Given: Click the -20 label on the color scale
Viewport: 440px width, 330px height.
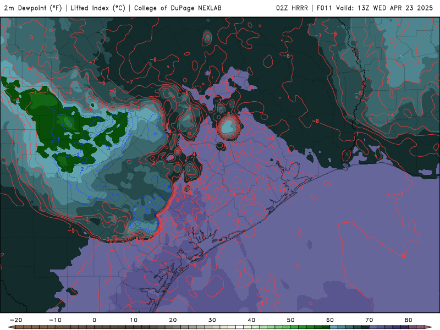Looking at the screenshot, I should point(16,320).
